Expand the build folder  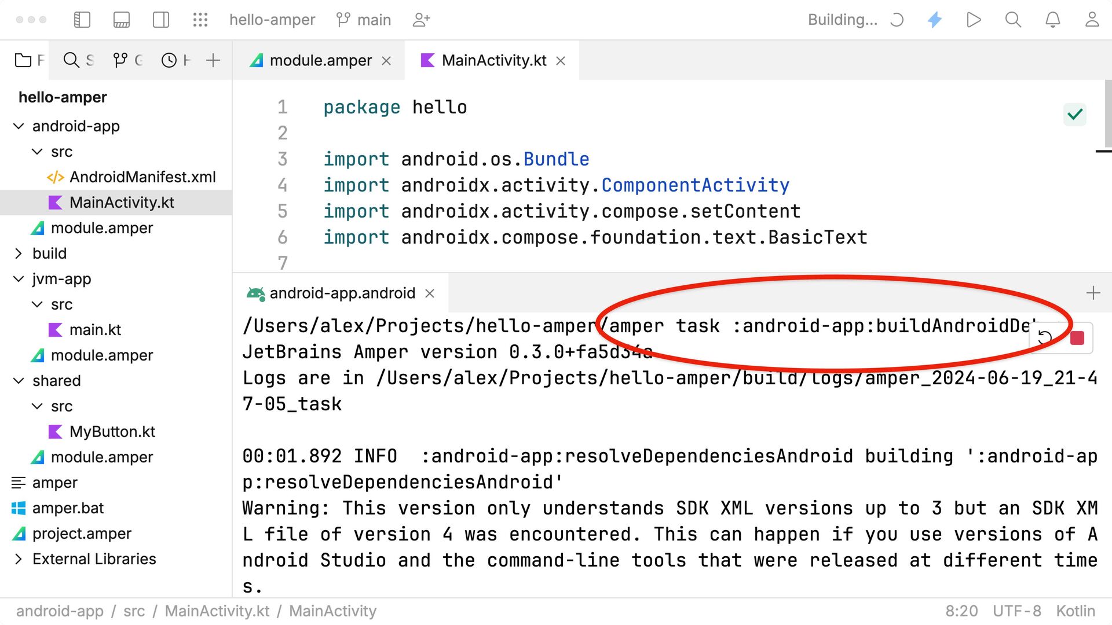(19, 253)
